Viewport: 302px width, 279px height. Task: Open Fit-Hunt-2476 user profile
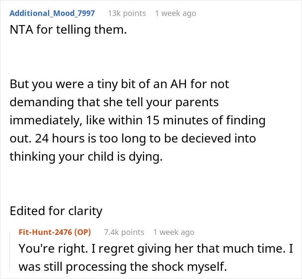pos(45,232)
